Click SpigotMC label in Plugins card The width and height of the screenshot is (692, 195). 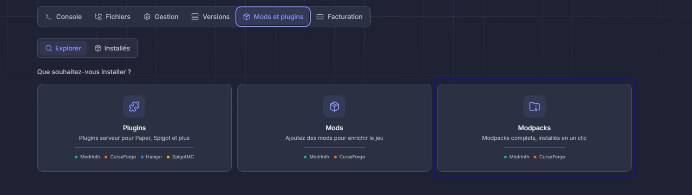point(183,157)
